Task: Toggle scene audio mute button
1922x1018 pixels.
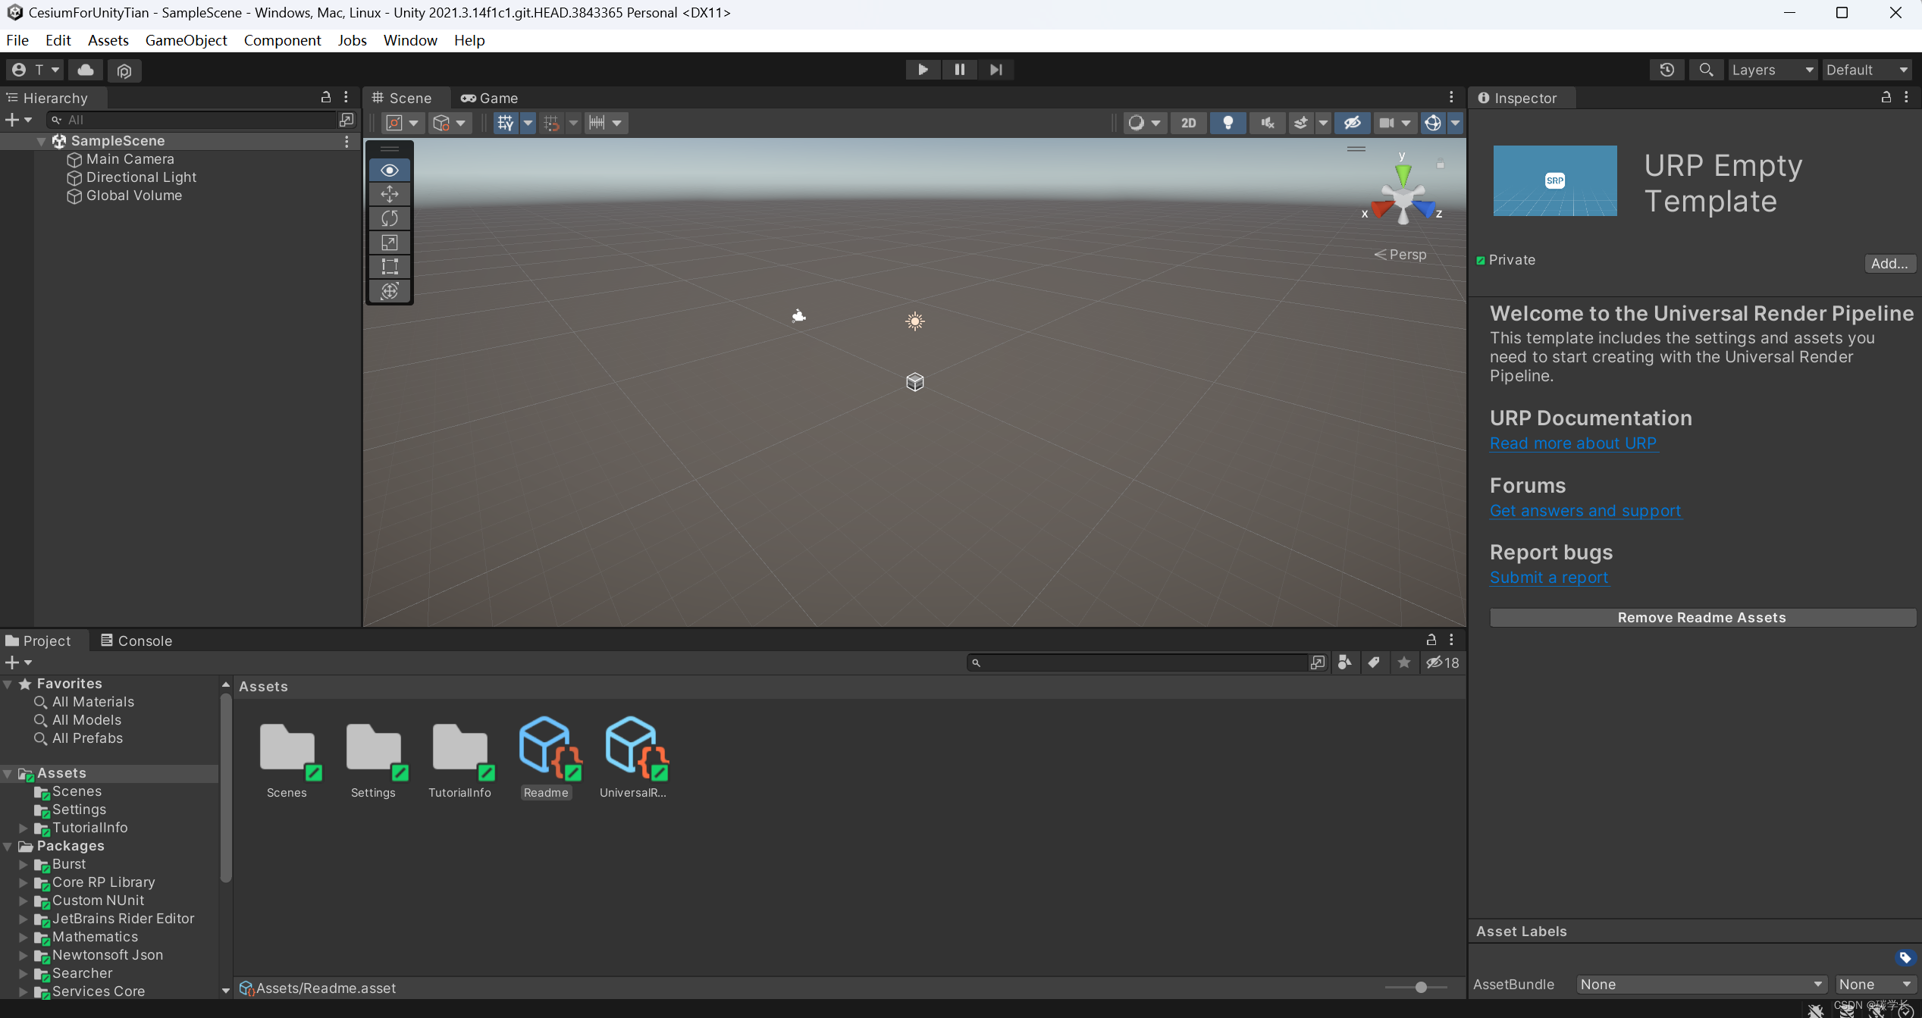Action: (1267, 123)
